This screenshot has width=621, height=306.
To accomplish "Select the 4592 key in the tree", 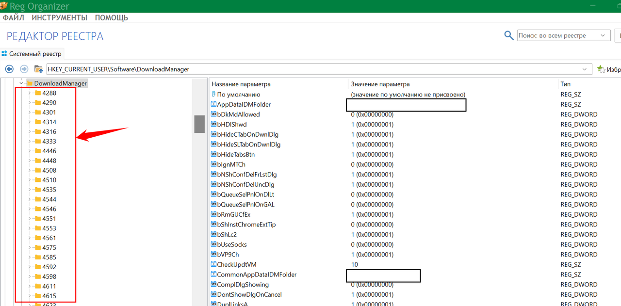I will 49,267.
